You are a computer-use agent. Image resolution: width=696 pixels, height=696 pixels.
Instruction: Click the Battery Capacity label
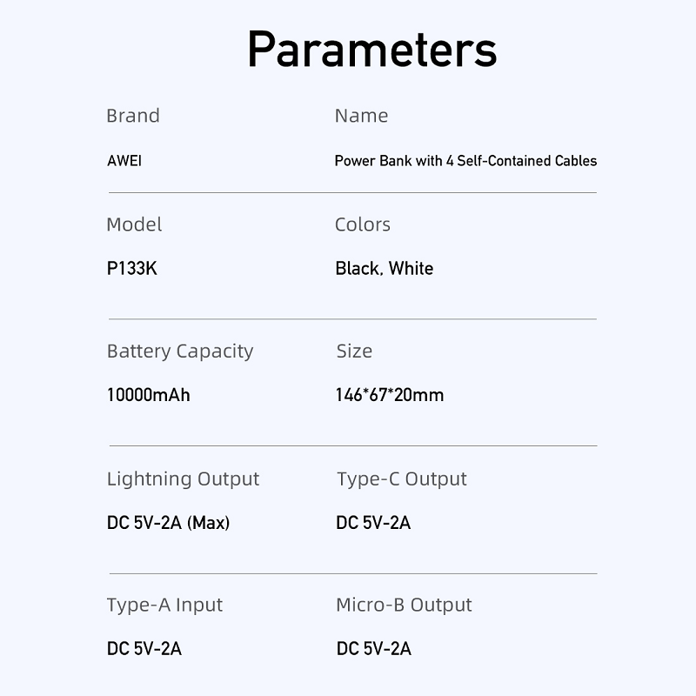pos(180,351)
